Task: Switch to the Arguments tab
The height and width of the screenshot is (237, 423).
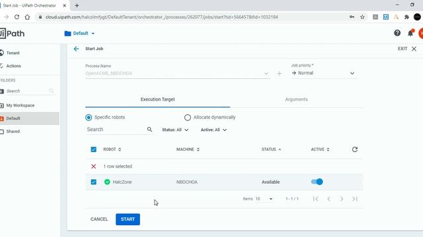Action: click(x=297, y=99)
